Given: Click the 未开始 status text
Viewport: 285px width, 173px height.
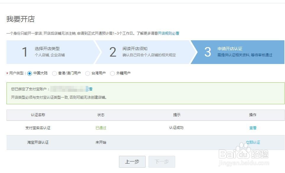Looking at the screenshot, I should tap(101, 142).
